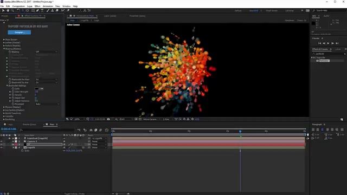Select the Roto Brush tool
This screenshot has width=347, height=195.
pos(63,10)
